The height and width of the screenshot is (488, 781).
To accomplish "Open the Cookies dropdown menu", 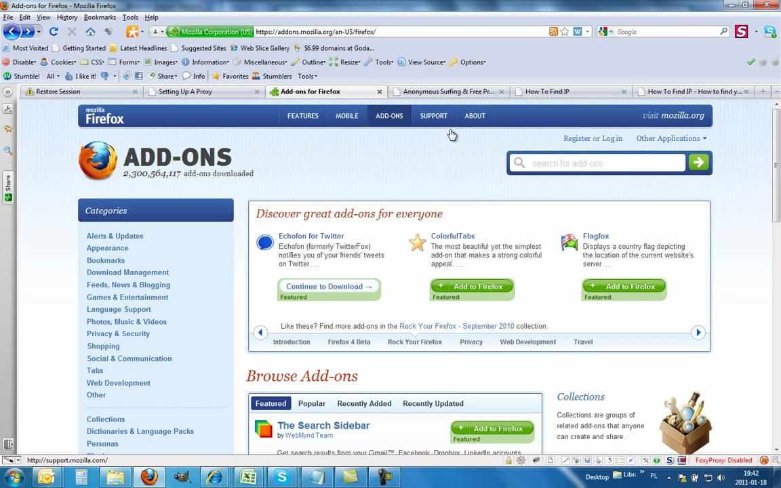I will pyautogui.click(x=58, y=62).
